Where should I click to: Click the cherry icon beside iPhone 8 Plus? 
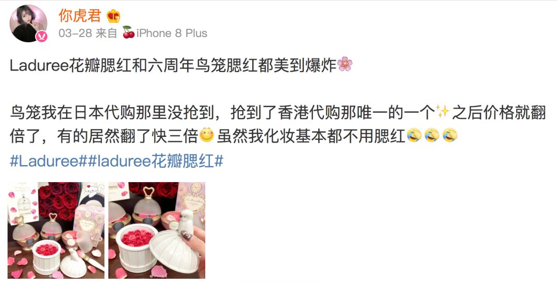(128, 32)
